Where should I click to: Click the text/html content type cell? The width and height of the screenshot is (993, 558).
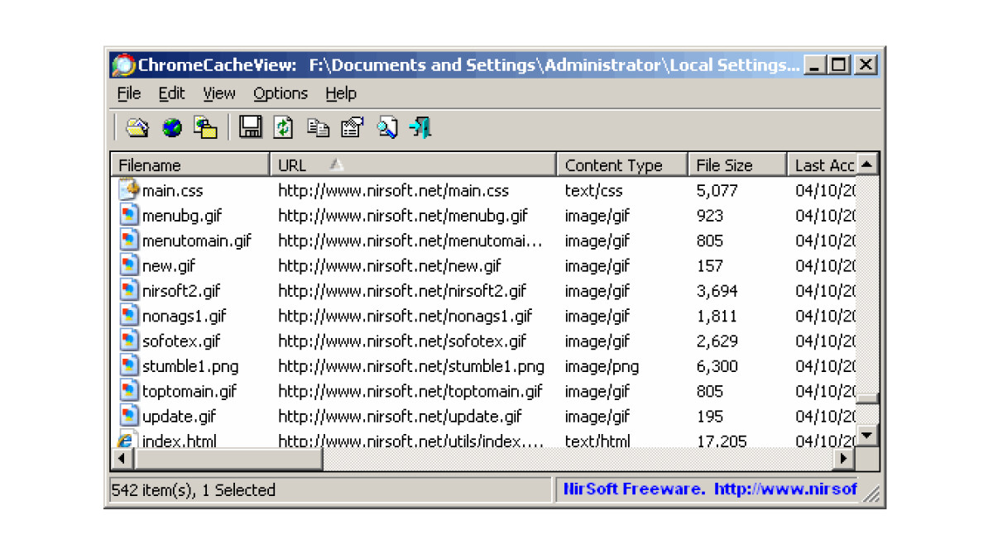pyautogui.click(x=597, y=441)
